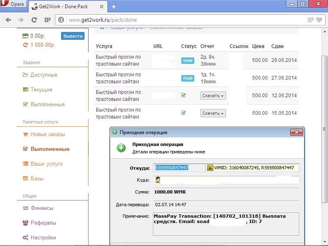Click large green plus icon in dialog

pos(121,148)
